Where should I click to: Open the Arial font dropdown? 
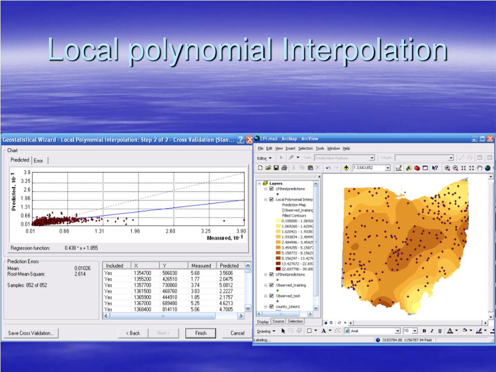398,331
